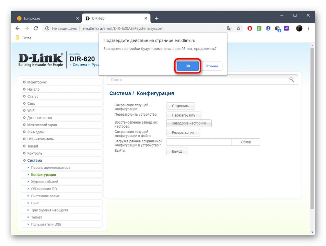Screen dimensions: 326x246
Task: Click the D-Link logo
Action: [x=41, y=60]
